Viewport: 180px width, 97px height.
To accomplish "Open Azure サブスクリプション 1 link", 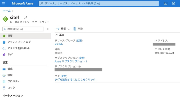I will (x=71, y=61).
